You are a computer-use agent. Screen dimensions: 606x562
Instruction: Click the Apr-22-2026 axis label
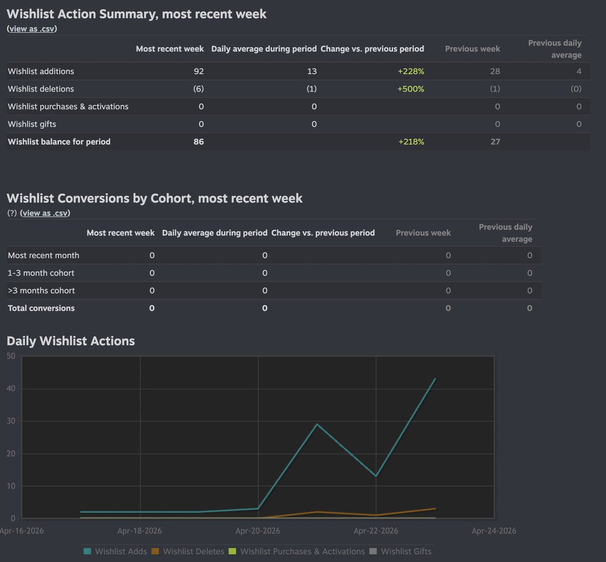point(376,531)
